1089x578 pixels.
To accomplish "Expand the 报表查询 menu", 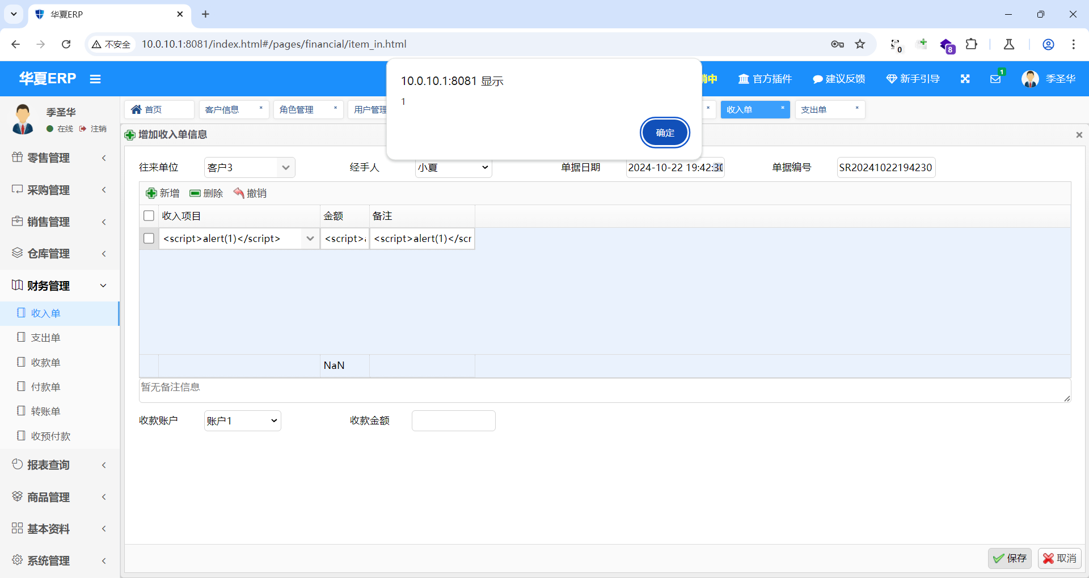I will tap(60, 465).
